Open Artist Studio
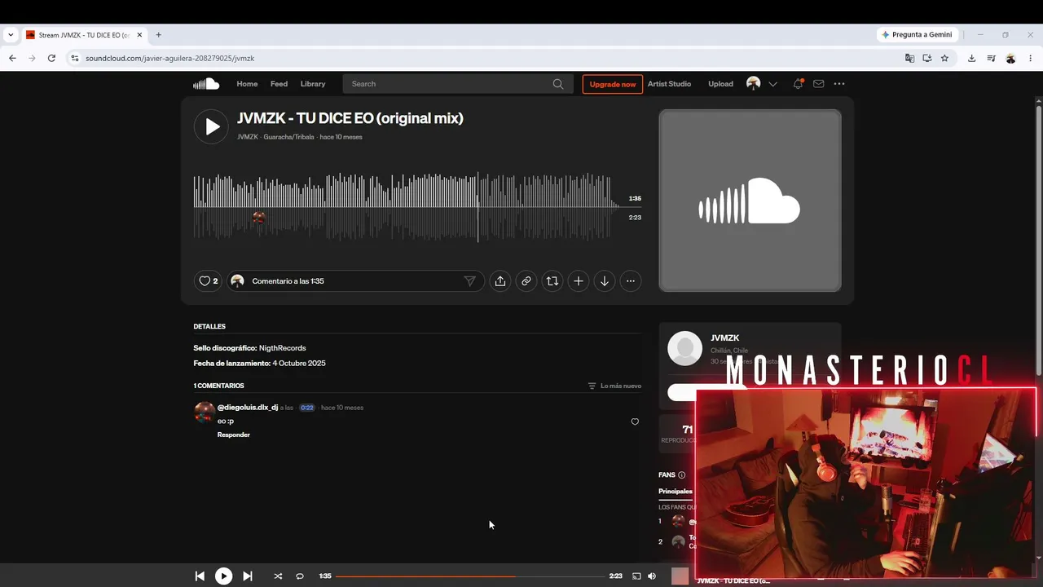1043x587 pixels. [669, 84]
